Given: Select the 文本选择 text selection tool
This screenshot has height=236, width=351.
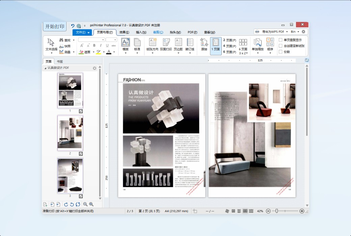Looking at the screenshot, I should pyautogui.click(x=51, y=46).
